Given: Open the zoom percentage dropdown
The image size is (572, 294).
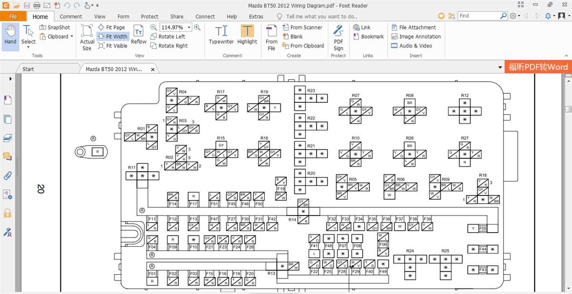Looking at the screenshot, I should pos(188,27).
